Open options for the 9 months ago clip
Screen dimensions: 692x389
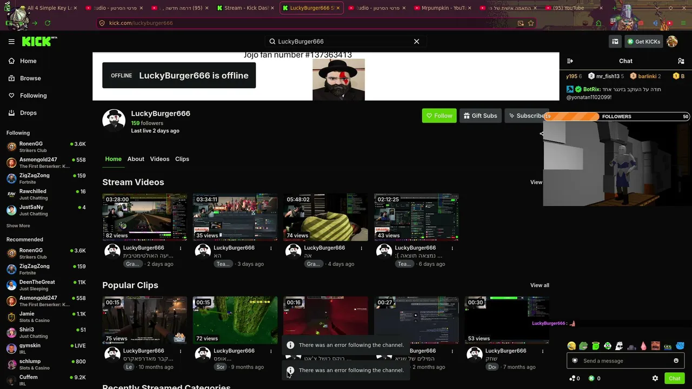pyautogui.click(x=271, y=351)
